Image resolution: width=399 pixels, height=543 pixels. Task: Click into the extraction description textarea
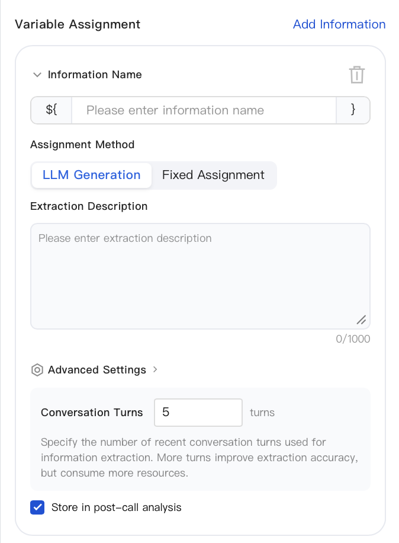200,276
